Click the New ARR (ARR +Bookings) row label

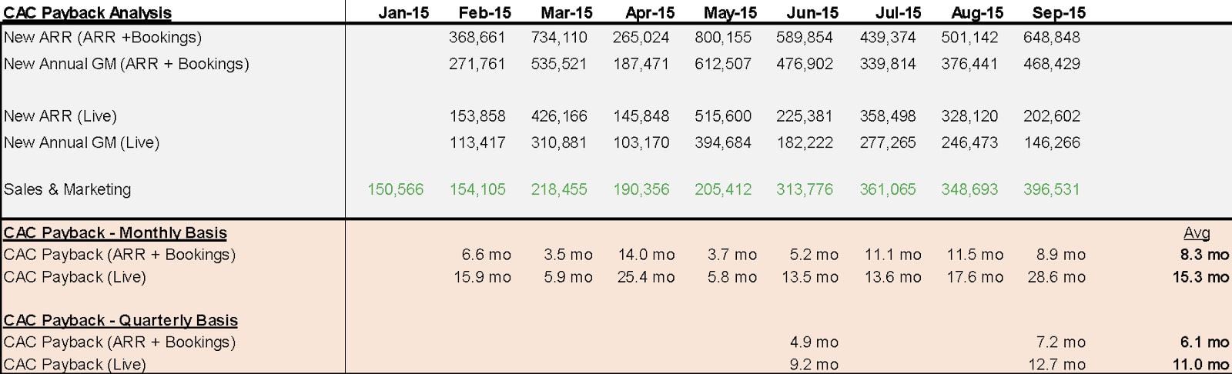102,37
